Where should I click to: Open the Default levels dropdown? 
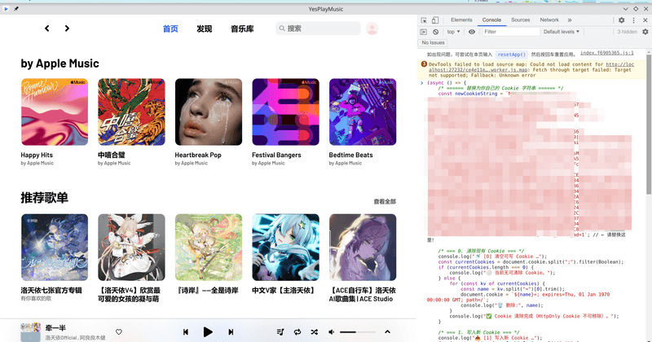point(562,32)
